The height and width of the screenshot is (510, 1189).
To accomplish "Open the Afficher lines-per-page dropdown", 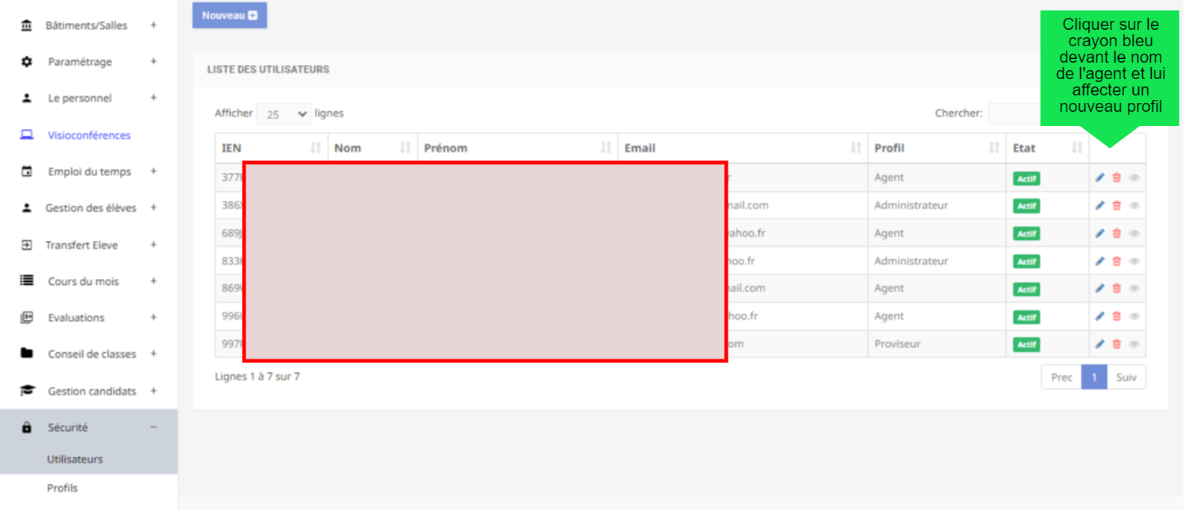I will (x=284, y=114).
